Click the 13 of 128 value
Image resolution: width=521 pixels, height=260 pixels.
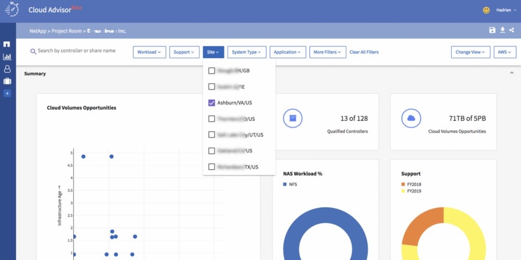pyautogui.click(x=354, y=118)
